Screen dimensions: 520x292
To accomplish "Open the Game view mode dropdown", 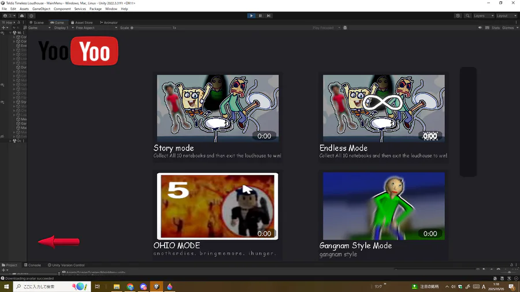I will coord(39,28).
